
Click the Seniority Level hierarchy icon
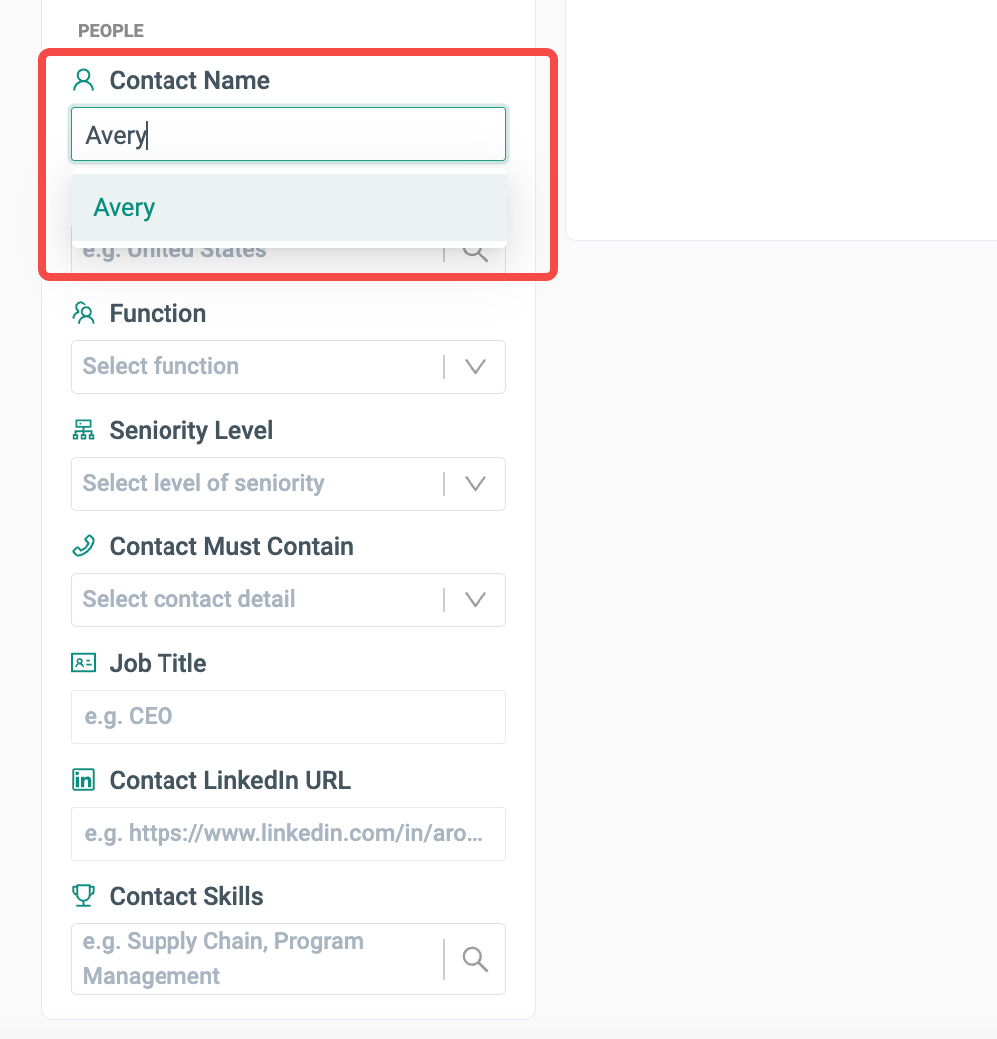84,430
